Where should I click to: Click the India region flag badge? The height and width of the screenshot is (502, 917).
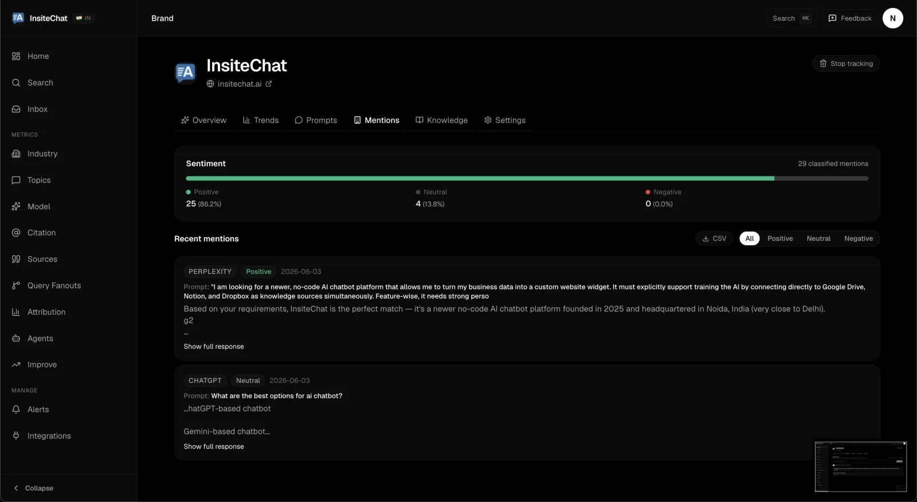coord(83,18)
